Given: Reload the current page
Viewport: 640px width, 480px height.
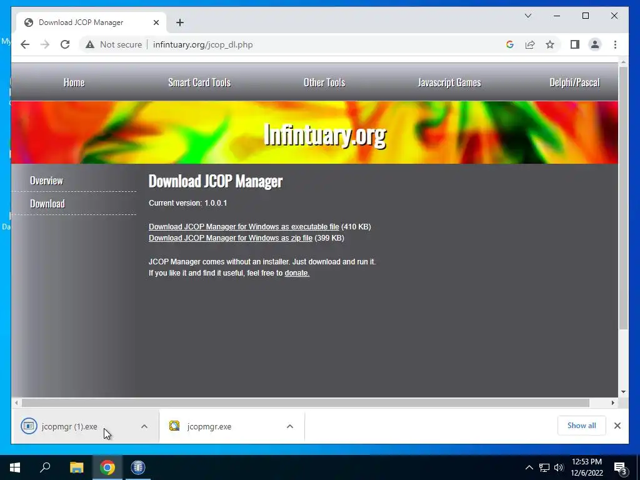Looking at the screenshot, I should 65,44.
